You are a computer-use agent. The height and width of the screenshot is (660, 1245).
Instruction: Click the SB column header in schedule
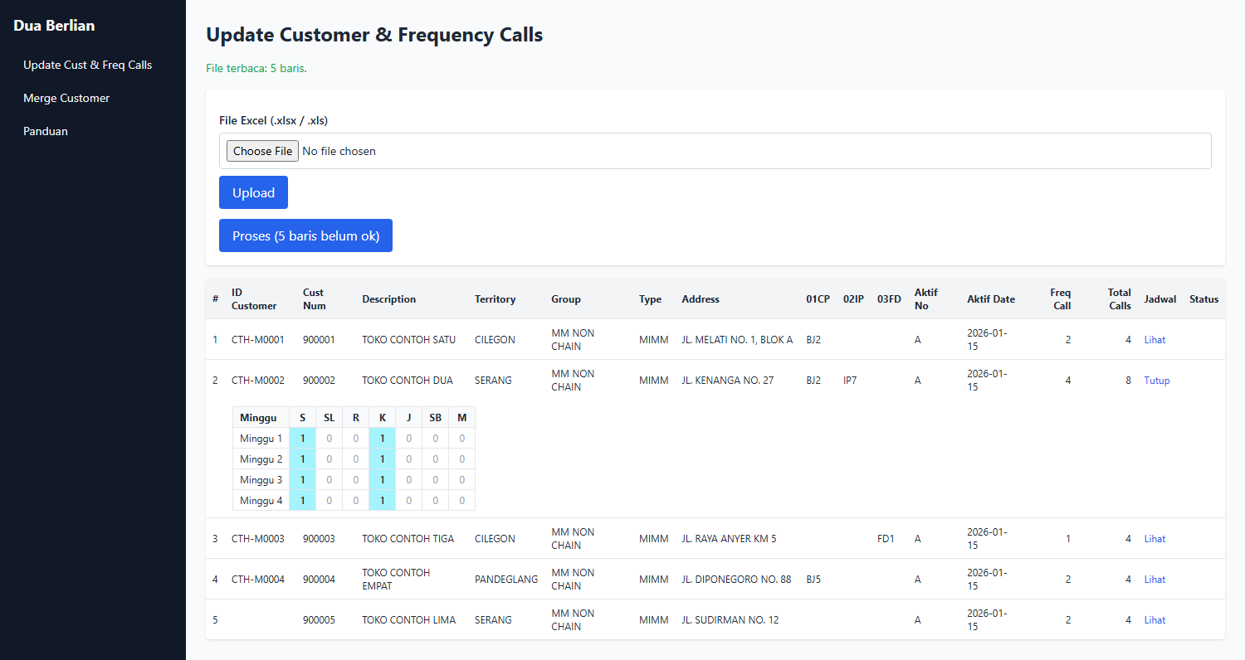[436, 417]
